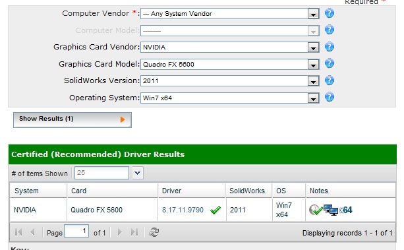Open the Computer Vendor dropdown
Viewport: 404px width, 250px height.
[313, 14]
